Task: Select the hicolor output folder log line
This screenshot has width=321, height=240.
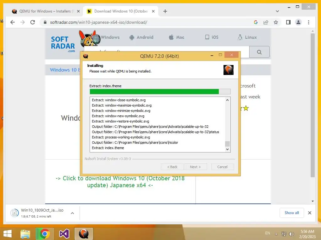Action: coord(135,142)
